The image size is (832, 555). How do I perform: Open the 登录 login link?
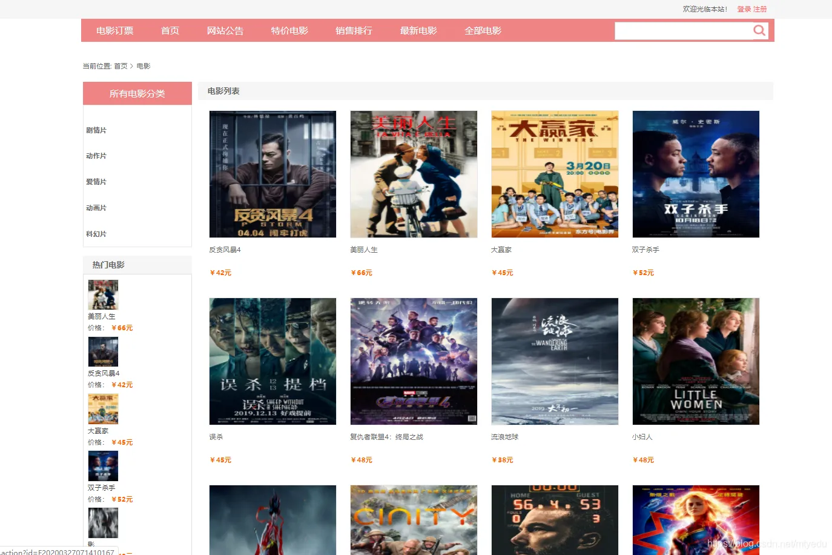pos(744,9)
